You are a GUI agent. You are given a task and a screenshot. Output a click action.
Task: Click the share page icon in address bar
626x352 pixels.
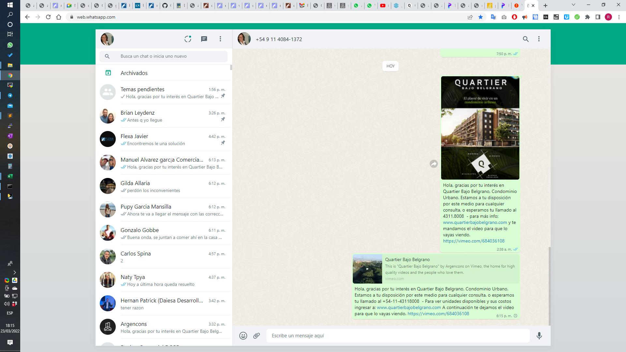pos(470,17)
